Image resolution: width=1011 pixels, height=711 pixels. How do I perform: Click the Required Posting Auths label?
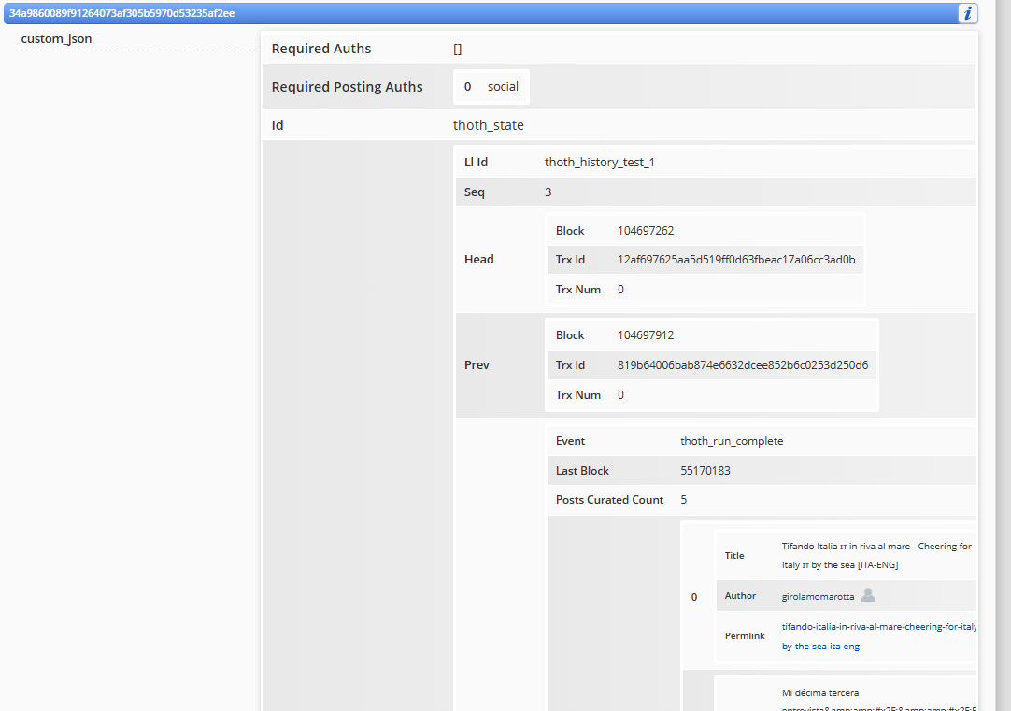click(347, 87)
